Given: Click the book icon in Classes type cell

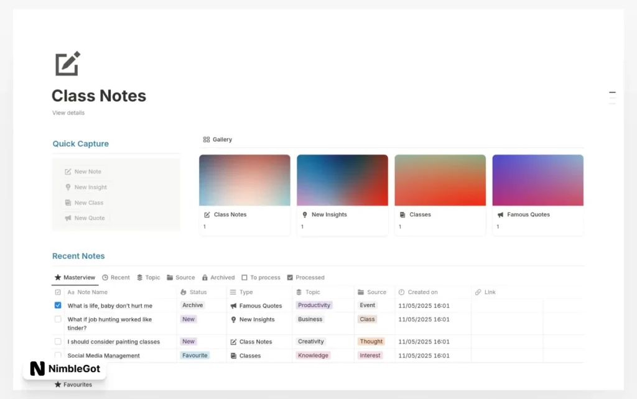Looking at the screenshot, I should (x=233, y=355).
